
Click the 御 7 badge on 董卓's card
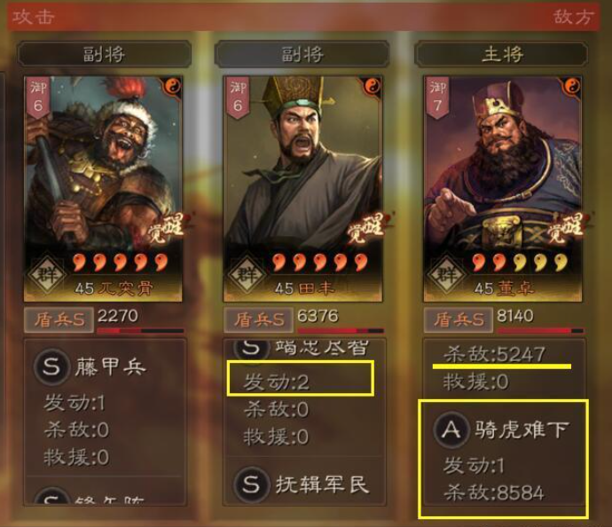click(436, 96)
